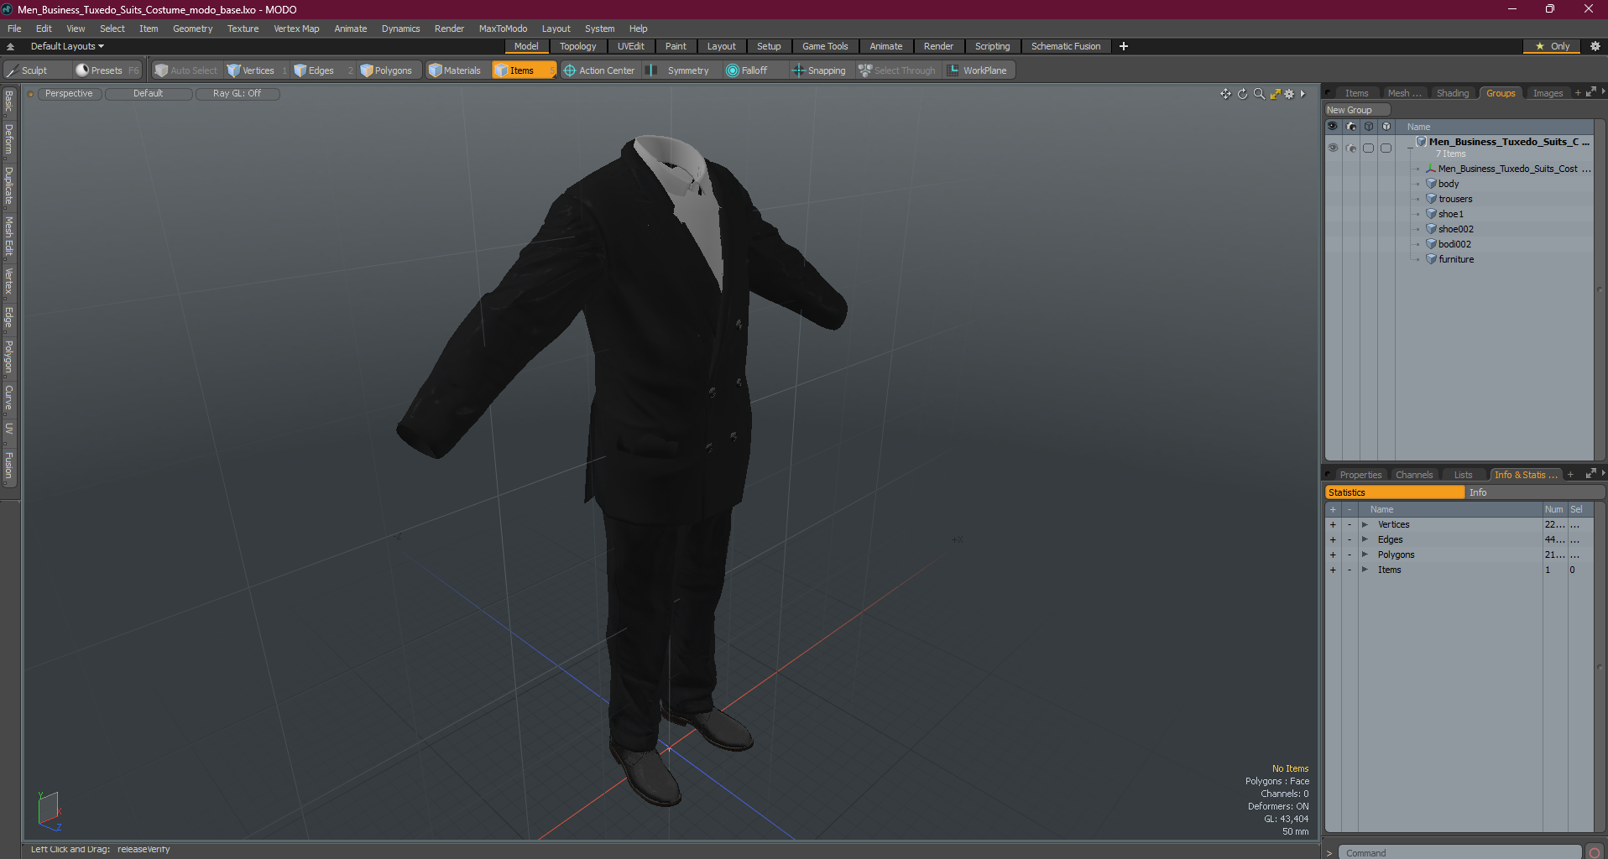Toggle the second checkbox in tuxedo group row
Screen dimensions: 1608x859
(1386, 148)
